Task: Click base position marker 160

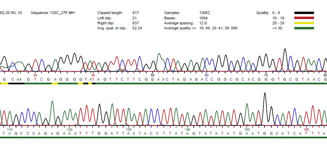Action: pos(306,129)
